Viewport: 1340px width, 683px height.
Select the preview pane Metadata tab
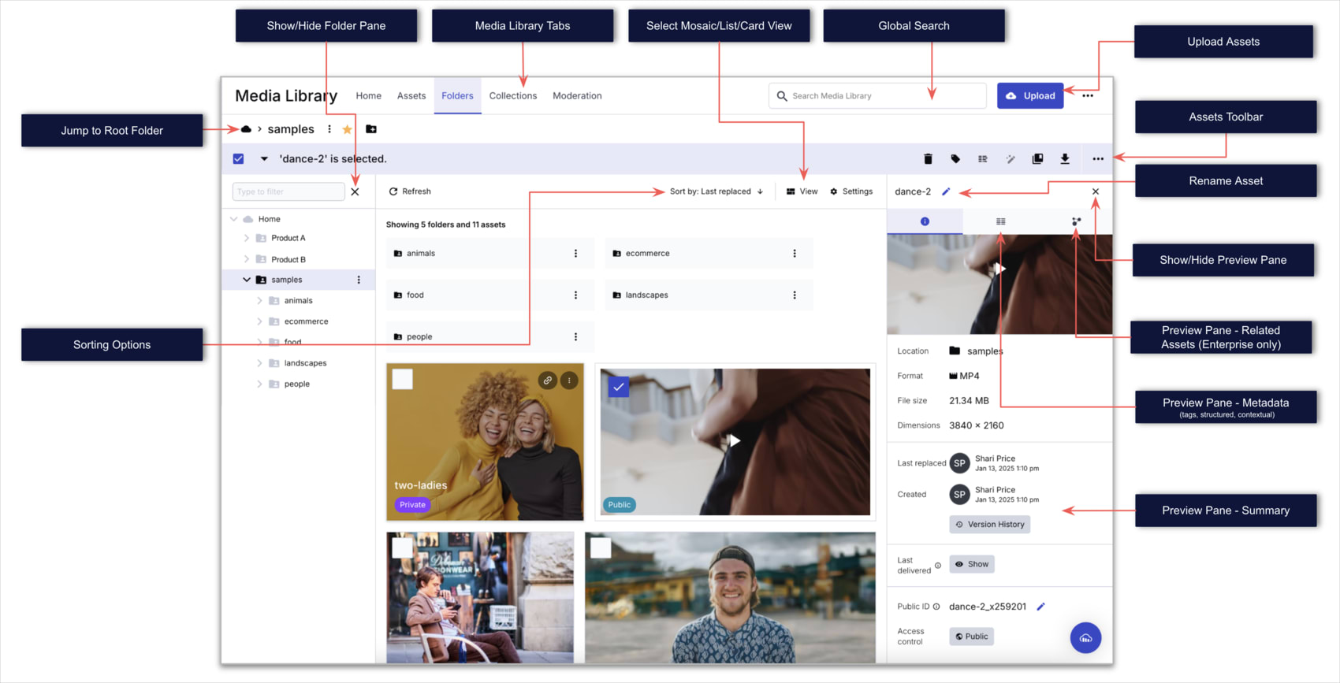[x=1000, y=221]
